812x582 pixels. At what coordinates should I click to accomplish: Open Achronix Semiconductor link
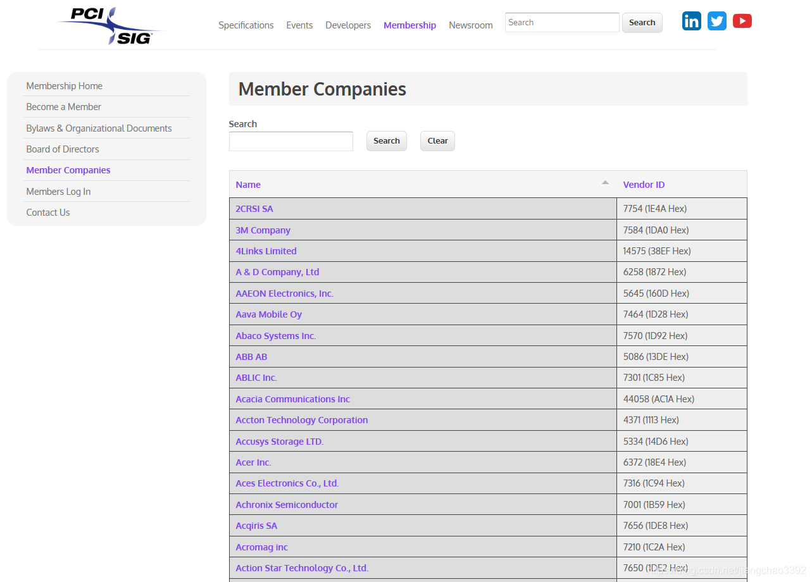287,505
